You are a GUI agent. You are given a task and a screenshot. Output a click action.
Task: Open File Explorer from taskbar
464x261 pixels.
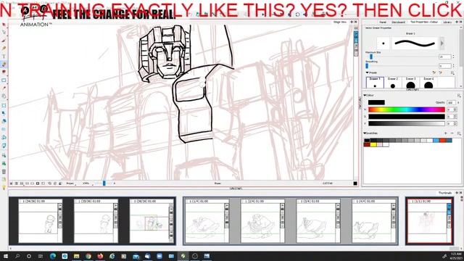76,256
